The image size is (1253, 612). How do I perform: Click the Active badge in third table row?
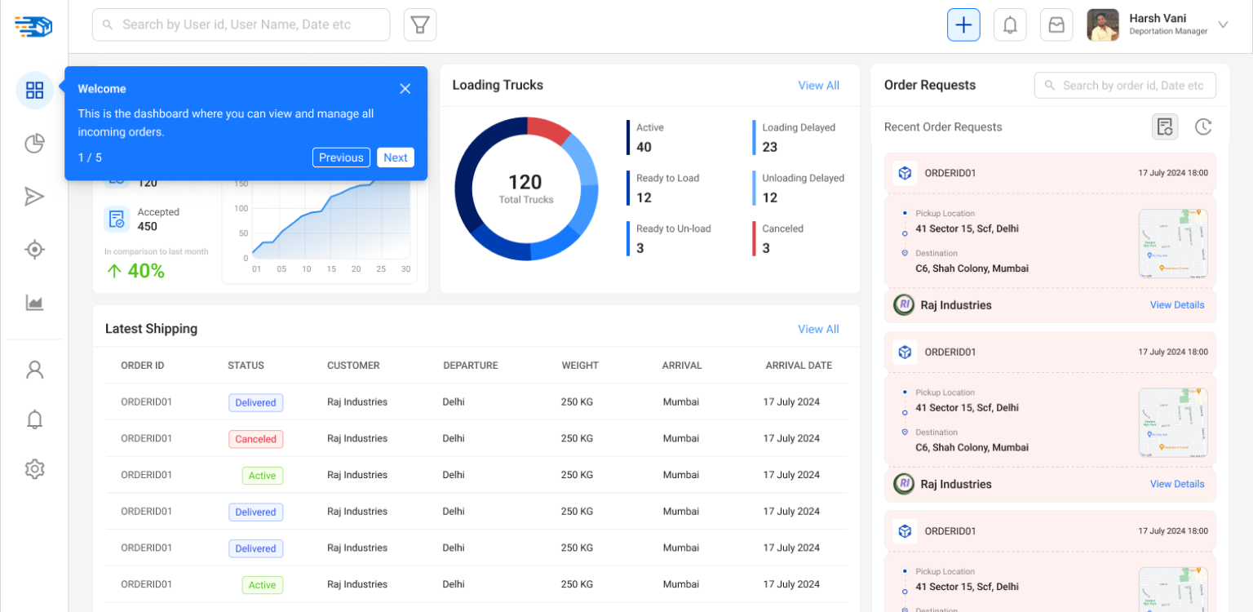[262, 476]
